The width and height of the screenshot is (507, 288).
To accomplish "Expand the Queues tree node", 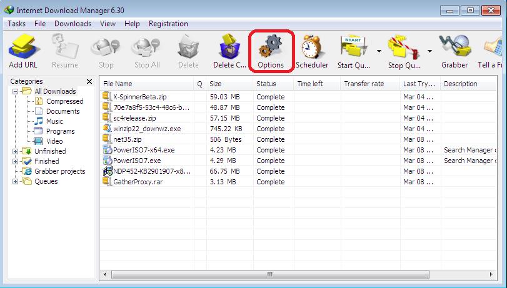I will tap(15, 181).
